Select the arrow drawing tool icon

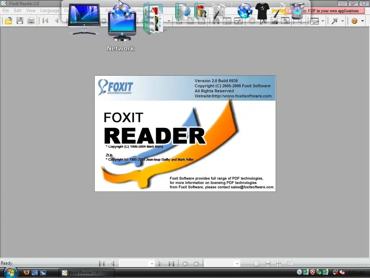click(334, 21)
